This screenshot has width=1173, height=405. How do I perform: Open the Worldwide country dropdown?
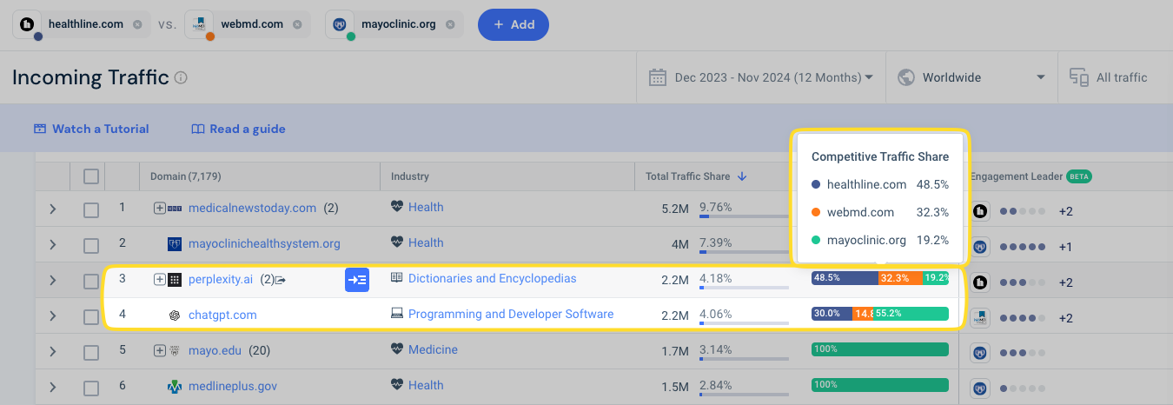(x=971, y=77)
